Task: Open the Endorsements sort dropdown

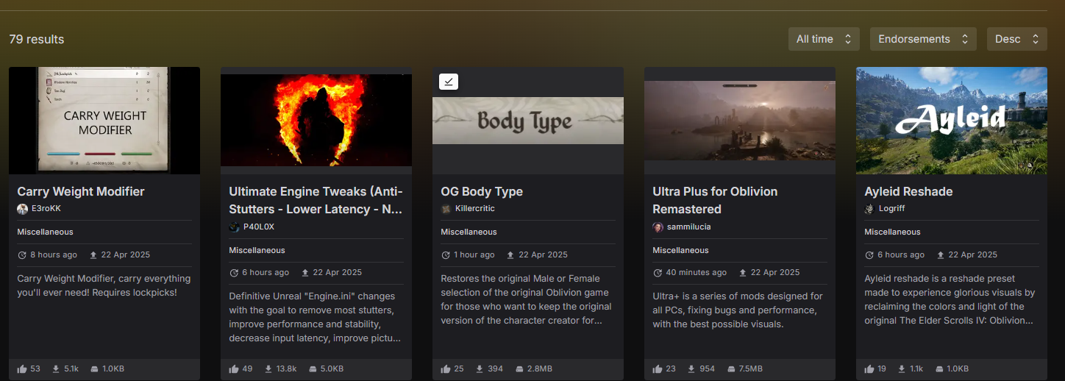Action: click(x=923, y=39)
